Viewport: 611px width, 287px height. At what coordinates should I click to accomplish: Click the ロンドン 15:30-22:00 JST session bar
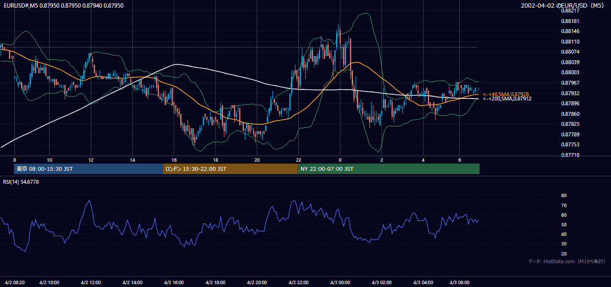tap(230, 169)
